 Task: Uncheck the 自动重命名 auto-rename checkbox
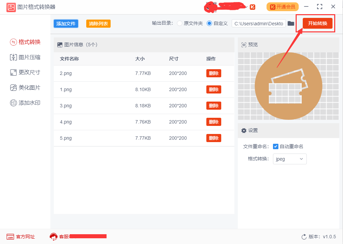tap(276, 146)
